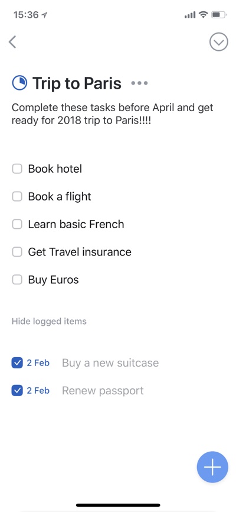Viewport: 236px width, 512px height.
Task: Tick the Learn basic French checkbox
Action: (x=17, y=224)
